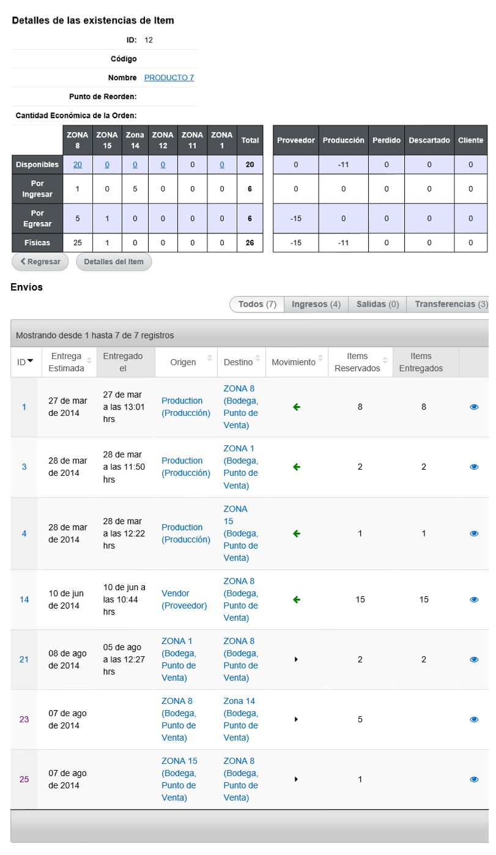Viewport: 496px width, 855px height.
Task: Open Production origin link in shipment 1 row
Action: [186, 407]
